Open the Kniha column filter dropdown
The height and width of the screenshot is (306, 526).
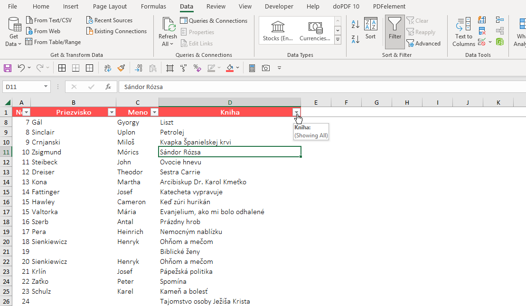[297, 112]
